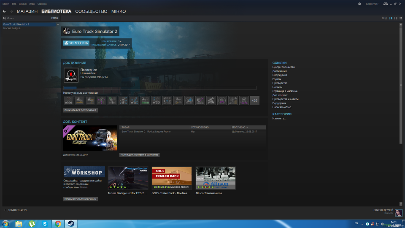Open the Обсуждения link
This screenshot has height=228, width=405.
click(x=280, y=75)
